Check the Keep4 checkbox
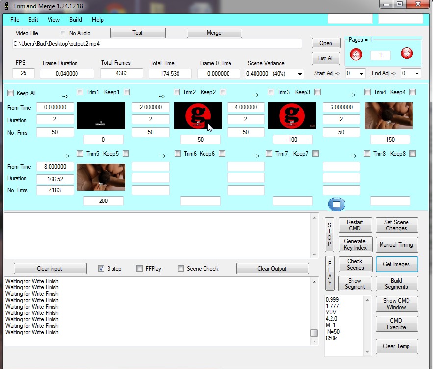The width and height of the screenshot is (433, 369). pyautogui.click(x=412, y=92)
